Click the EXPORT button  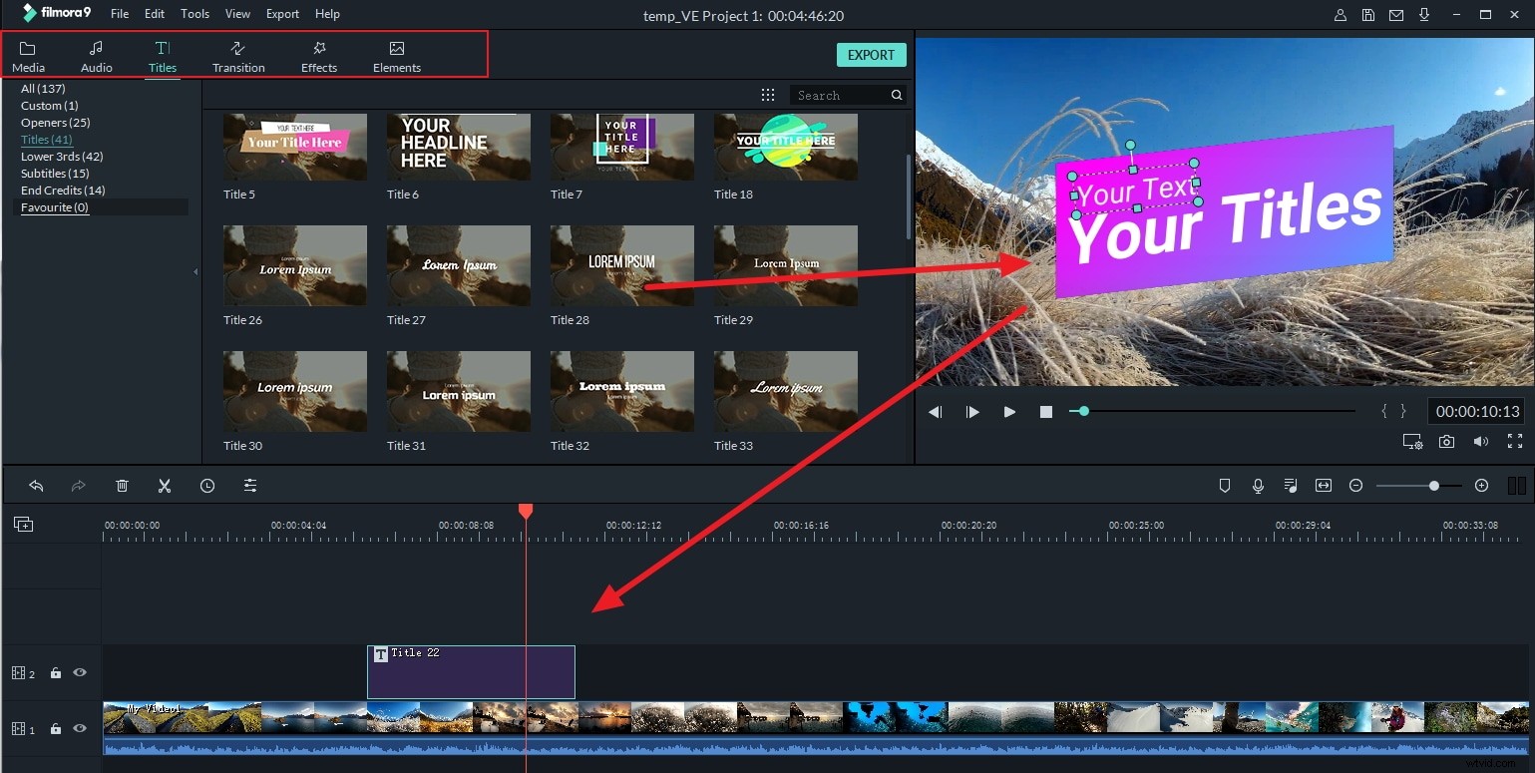pyautogui.click(x=870, y=55)
